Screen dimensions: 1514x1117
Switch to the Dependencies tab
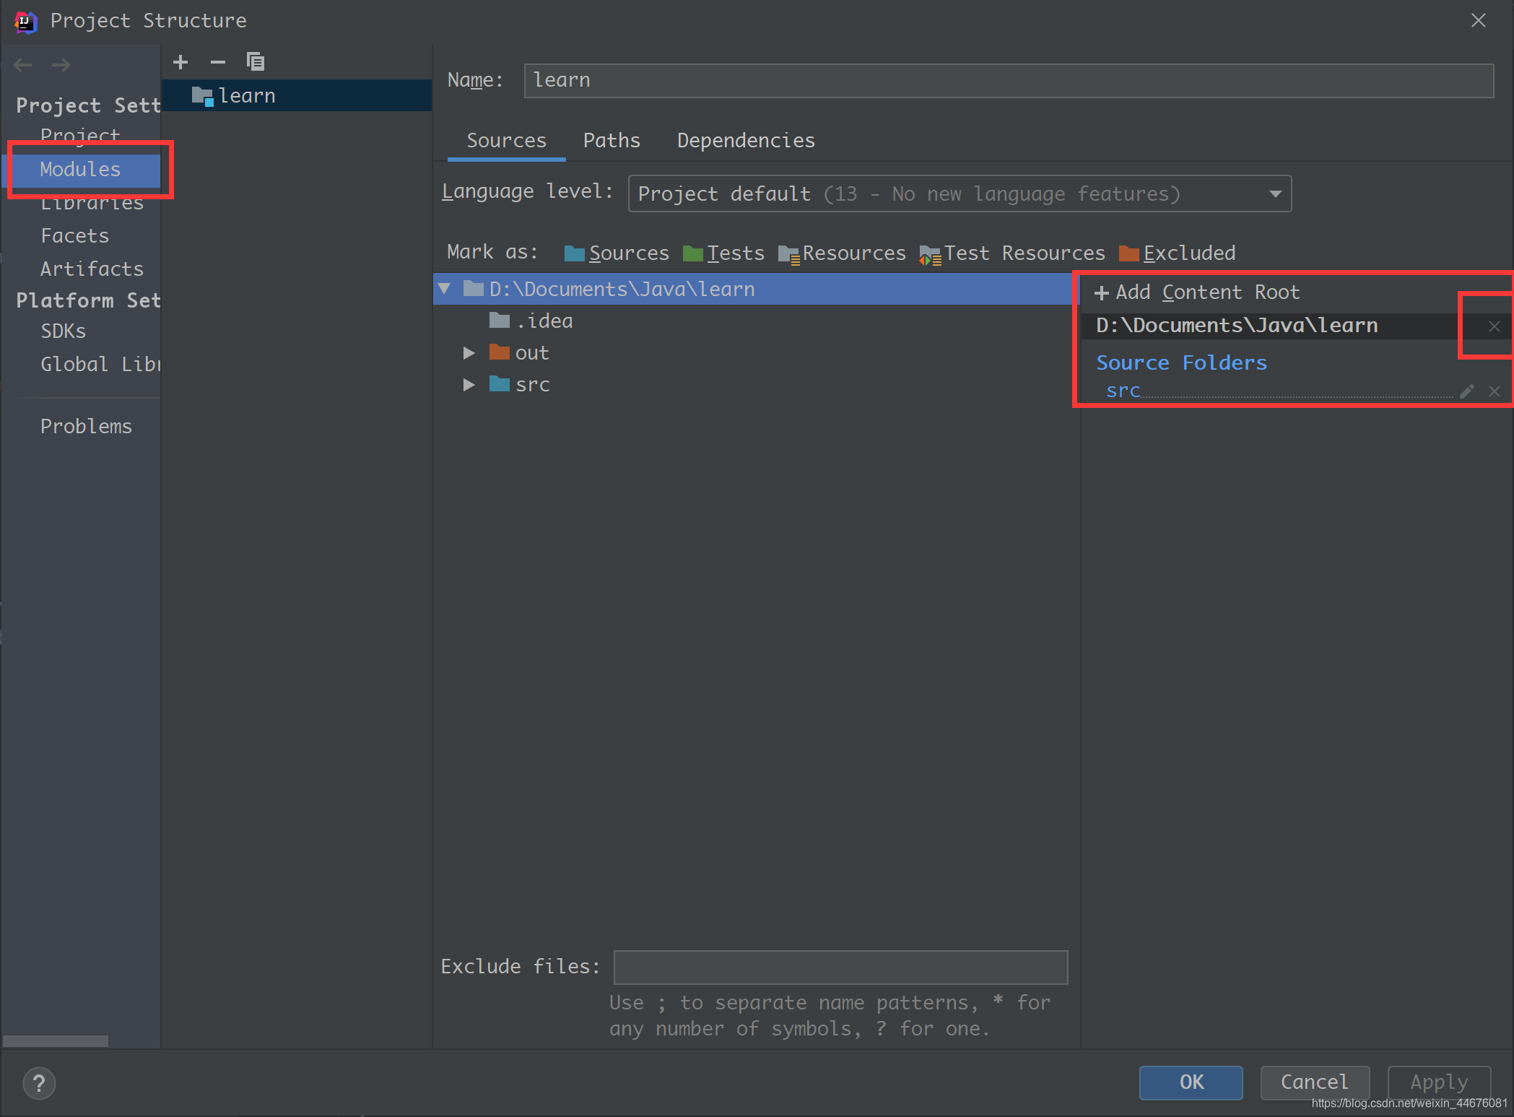[744, 140]
